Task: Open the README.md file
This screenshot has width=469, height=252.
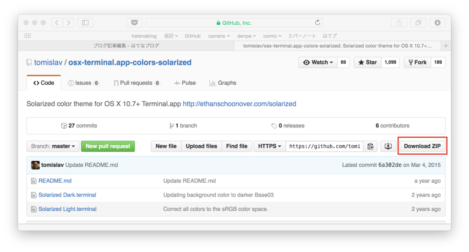Action: [x=55, y=181]
